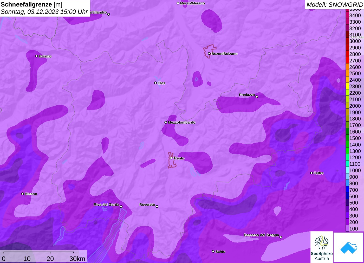Click the 500 legend value

354,203
